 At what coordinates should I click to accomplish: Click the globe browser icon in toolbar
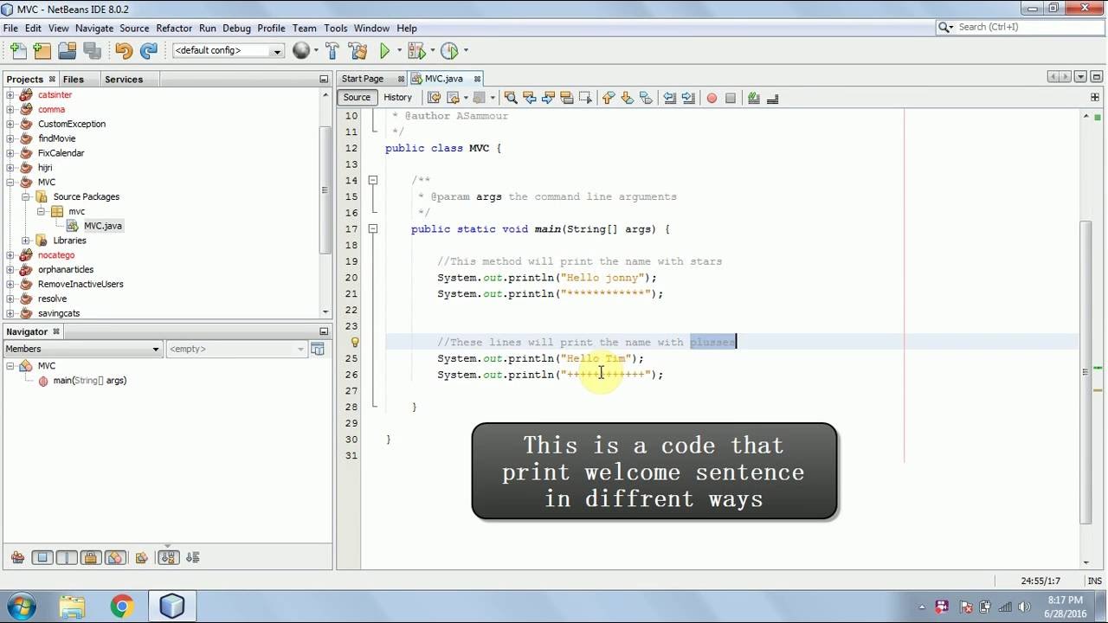point(301,51)
